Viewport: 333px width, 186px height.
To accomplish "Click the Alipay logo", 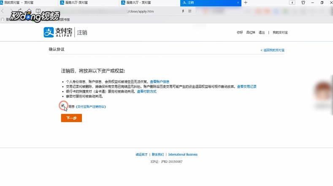I will pos(58,32).
